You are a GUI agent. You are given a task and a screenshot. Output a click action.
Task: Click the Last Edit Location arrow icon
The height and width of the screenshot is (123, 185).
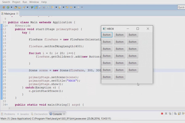pos(67,7)
